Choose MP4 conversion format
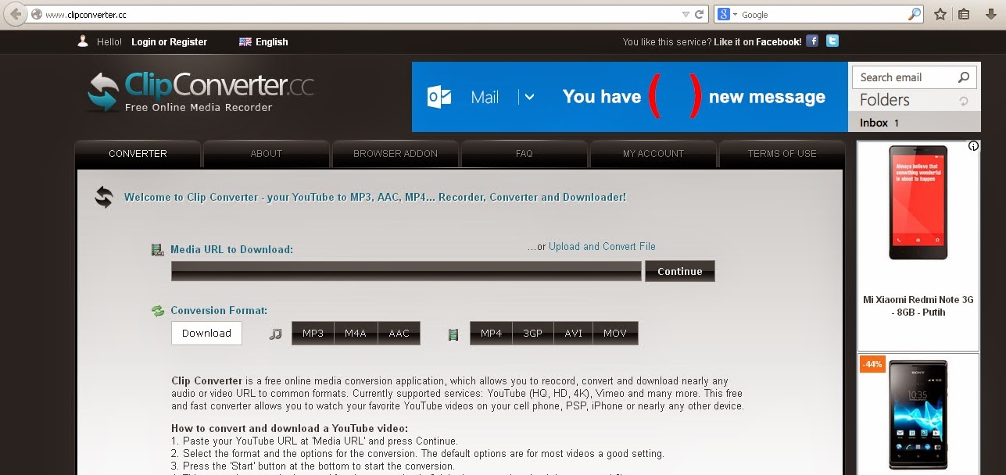 point(491,333)
